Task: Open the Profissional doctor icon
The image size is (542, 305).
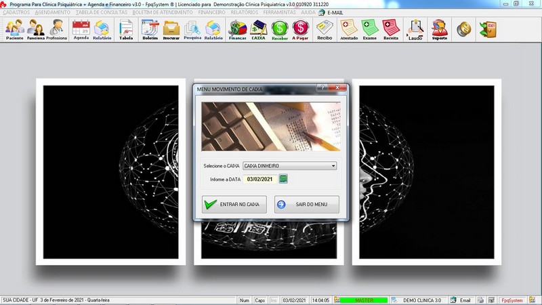Action: (x=56, y=30)
